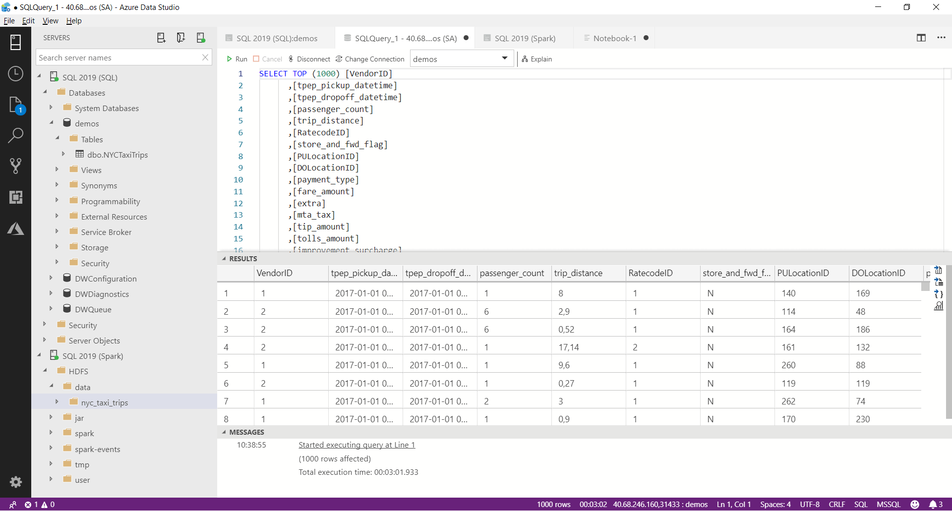Open the Help menu
This screenshot has height=511, width=952.
[73, 20]
